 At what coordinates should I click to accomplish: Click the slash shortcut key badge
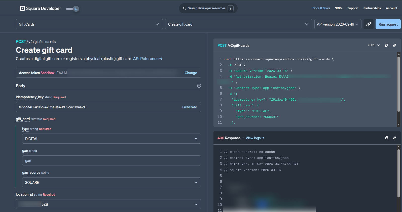click(230, 8)
